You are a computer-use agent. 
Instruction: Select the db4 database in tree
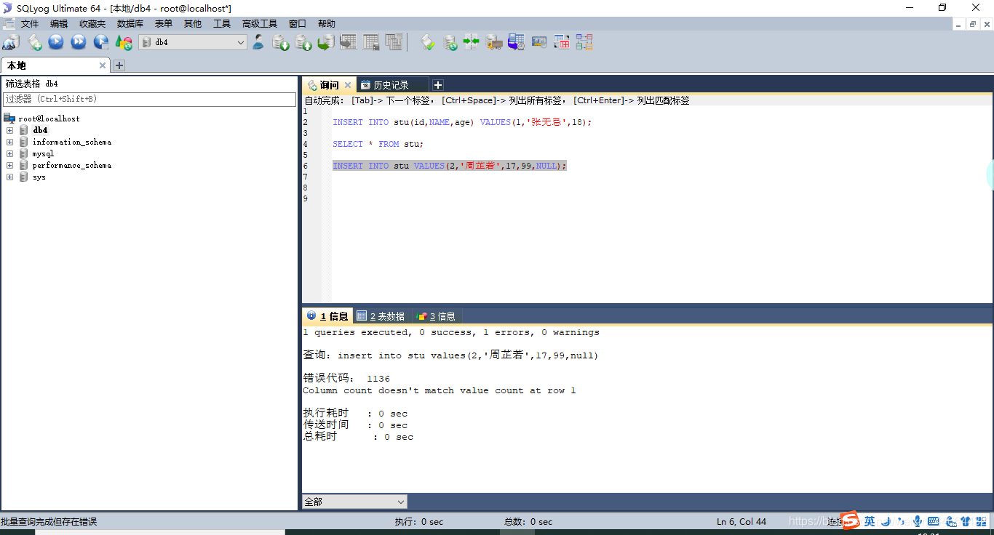40,130
